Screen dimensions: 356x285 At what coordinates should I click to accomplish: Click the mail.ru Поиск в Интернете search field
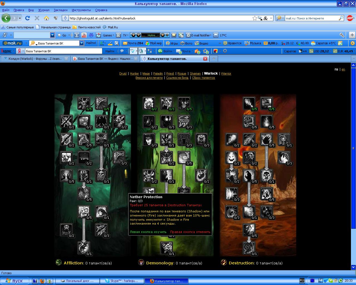(311, 18)
